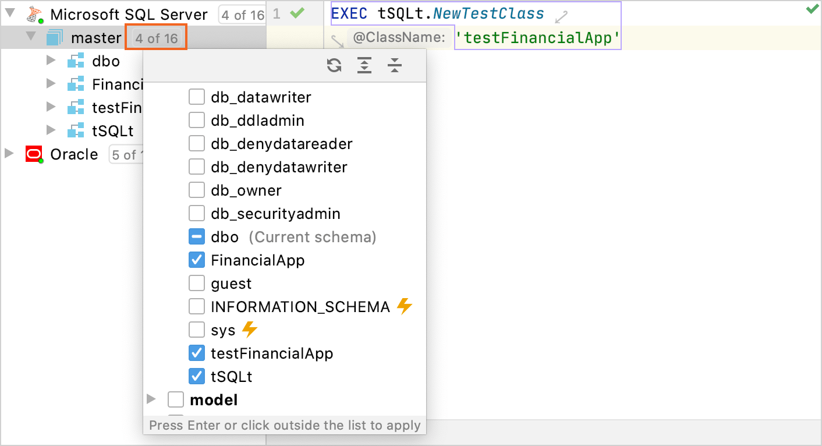The height and width of the screenshot is (446, 822).
Task: Click the inspection checkmark at editor top right
Action: coord(812,9)
